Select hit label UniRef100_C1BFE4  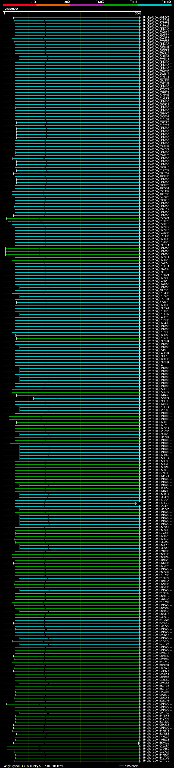click(x=156, y=407)
